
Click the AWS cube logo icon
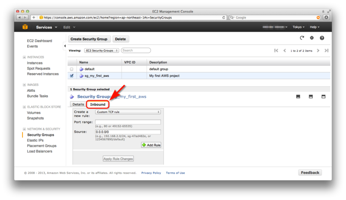coord(25,27)
